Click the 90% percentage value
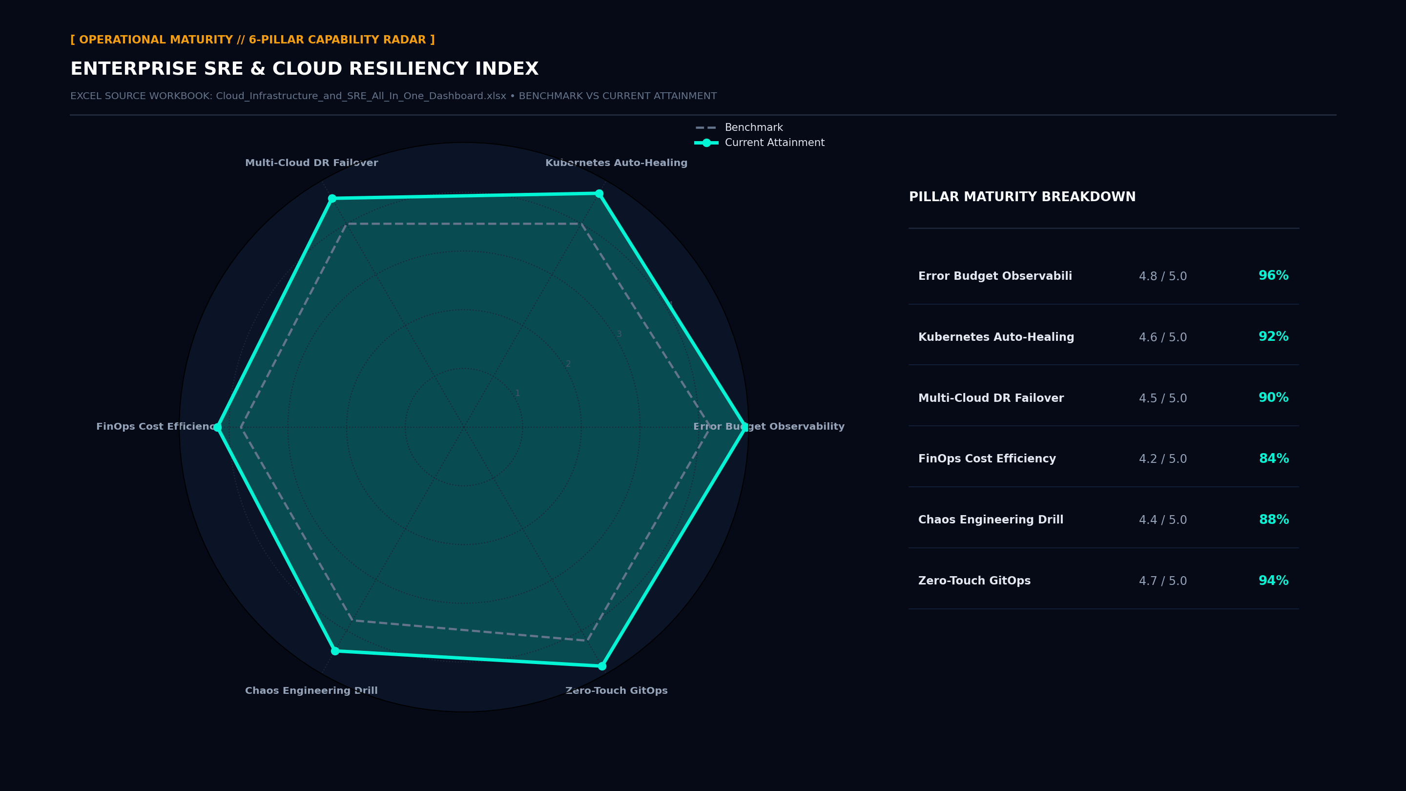The width and height of the screenshot is (1406, 791). (x=1273, y=398)
